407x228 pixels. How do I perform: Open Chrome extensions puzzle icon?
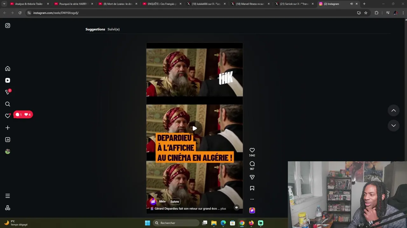click(x=376, y=13)
